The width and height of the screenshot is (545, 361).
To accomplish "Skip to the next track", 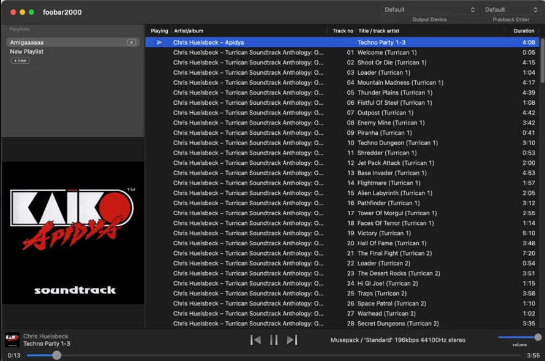I will (x=292, y=340).
